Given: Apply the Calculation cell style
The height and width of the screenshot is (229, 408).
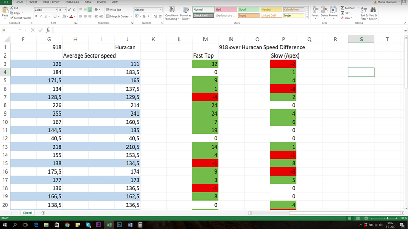Looking at the screenshot, I should click(293, 9).
